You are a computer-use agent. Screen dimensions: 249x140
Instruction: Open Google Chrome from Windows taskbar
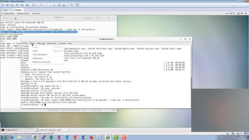[x=35, y=137]
